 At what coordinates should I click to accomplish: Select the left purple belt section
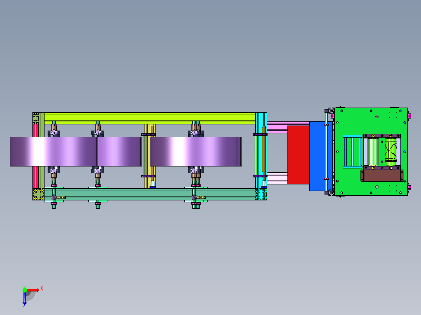tap(76, 152)
